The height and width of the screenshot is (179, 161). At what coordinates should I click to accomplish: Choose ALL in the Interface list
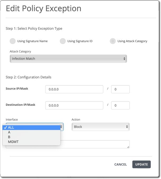[x=32, y=128]
